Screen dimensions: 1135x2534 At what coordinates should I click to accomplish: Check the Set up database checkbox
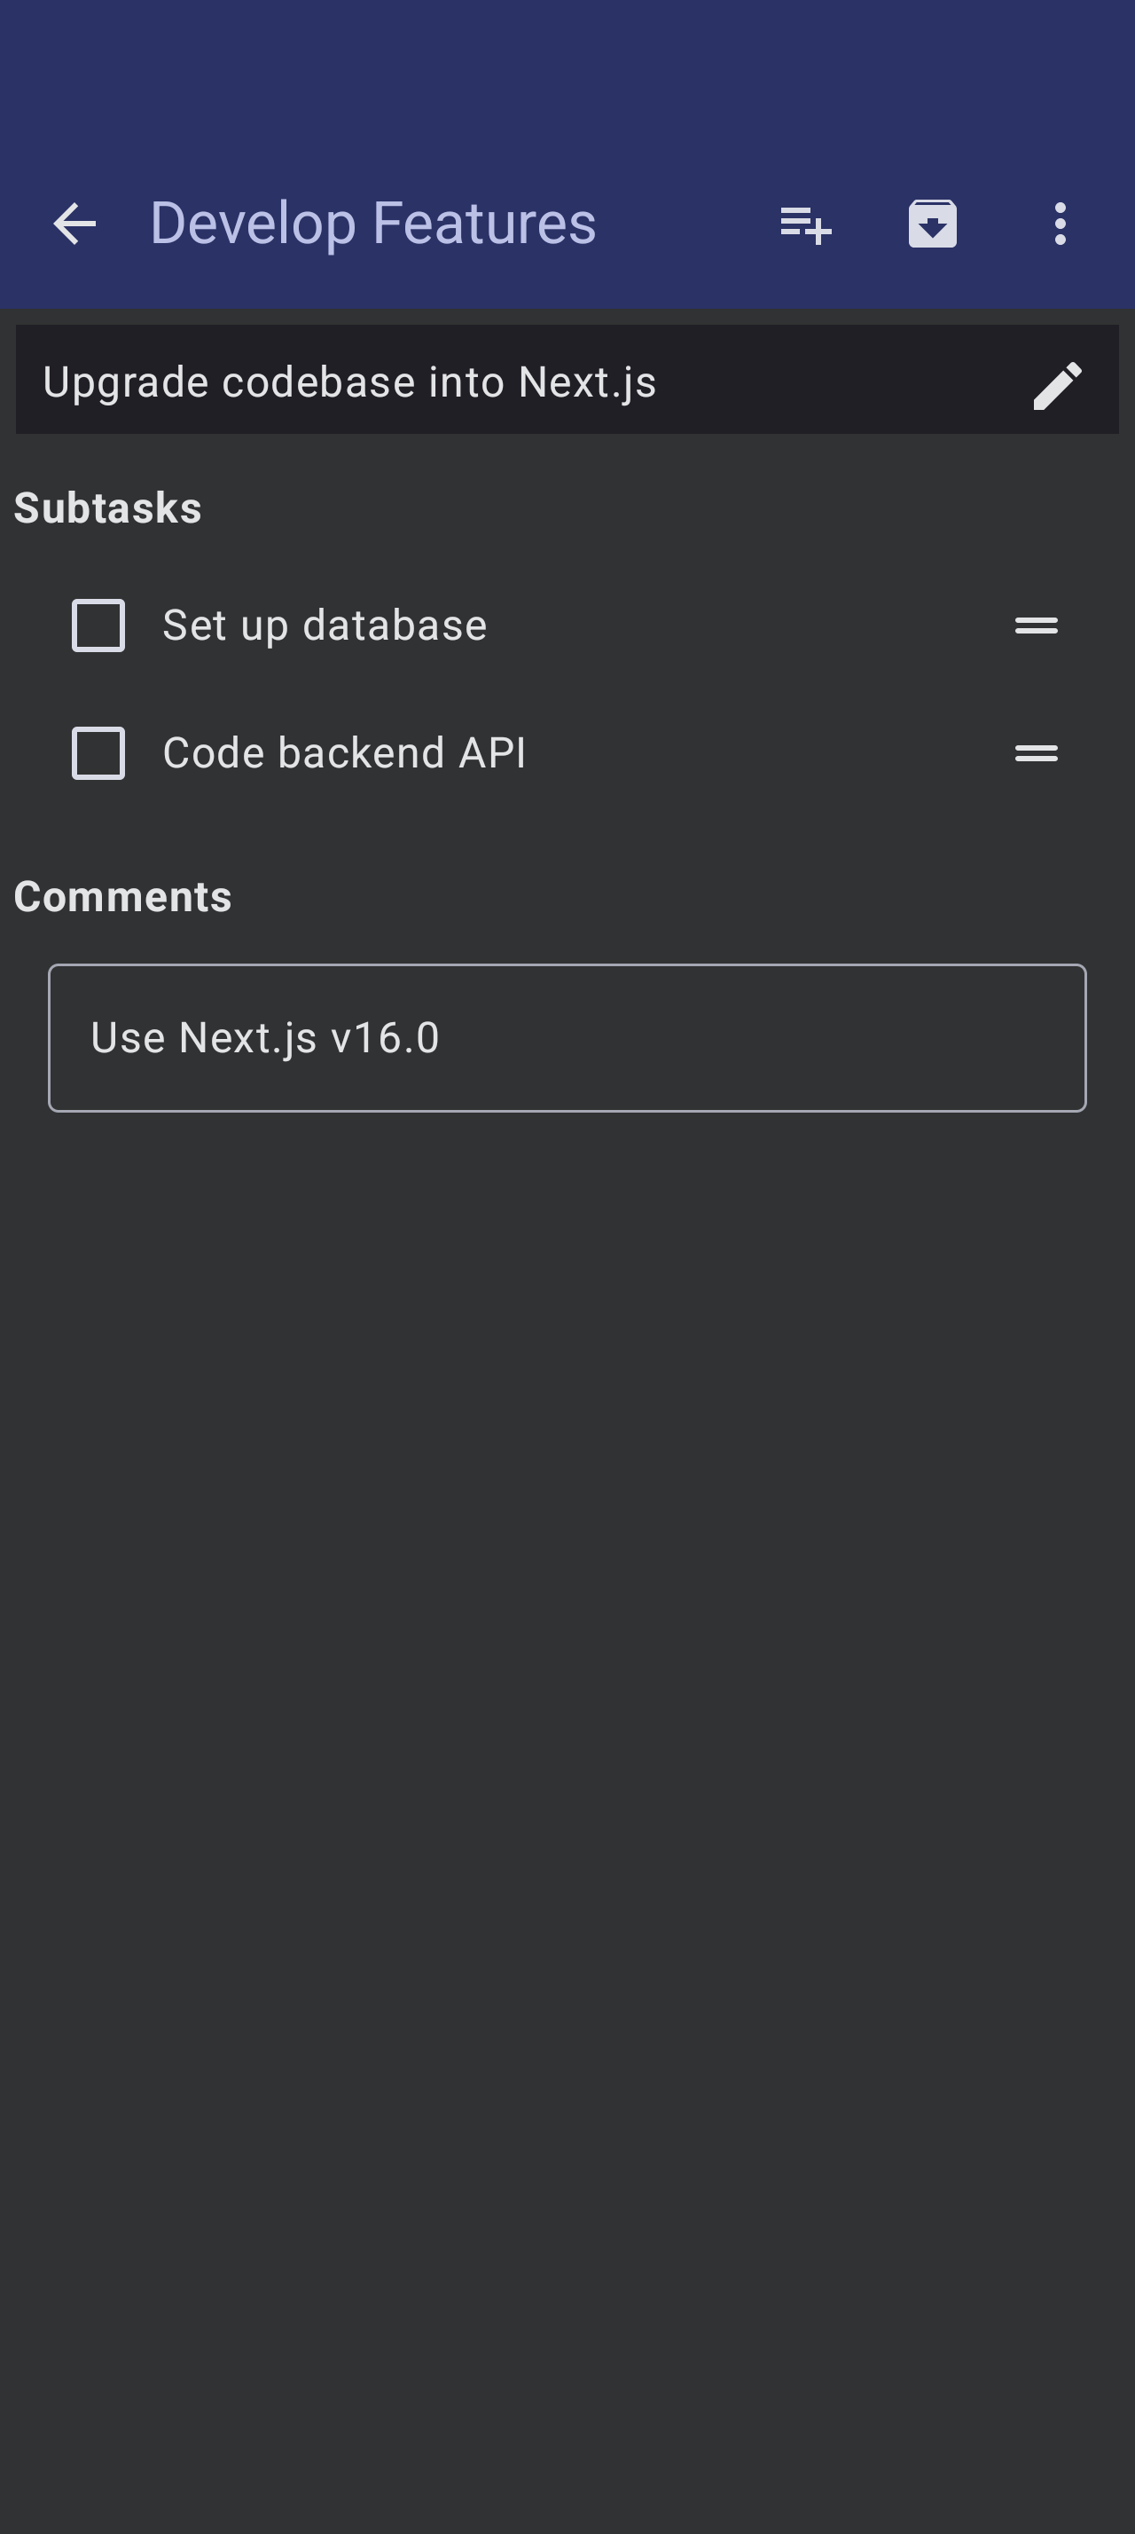click(98, 626)
